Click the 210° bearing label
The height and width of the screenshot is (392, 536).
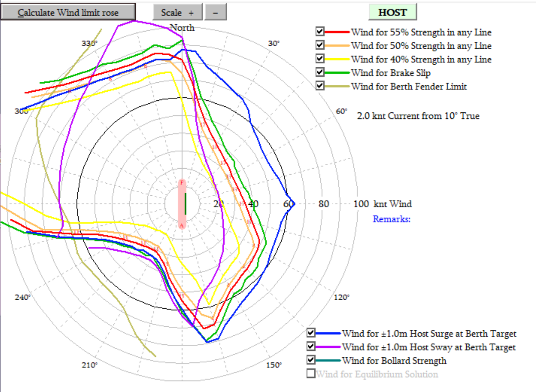pyautogui.click(x=90, y=365)
